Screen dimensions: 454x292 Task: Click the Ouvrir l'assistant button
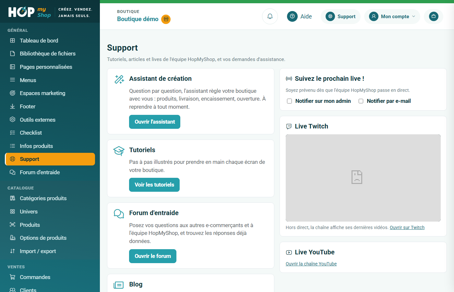(155, 122)
